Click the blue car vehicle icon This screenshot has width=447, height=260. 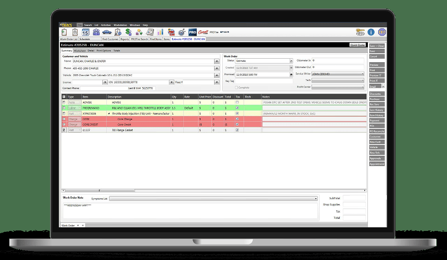tap(107, 32)
